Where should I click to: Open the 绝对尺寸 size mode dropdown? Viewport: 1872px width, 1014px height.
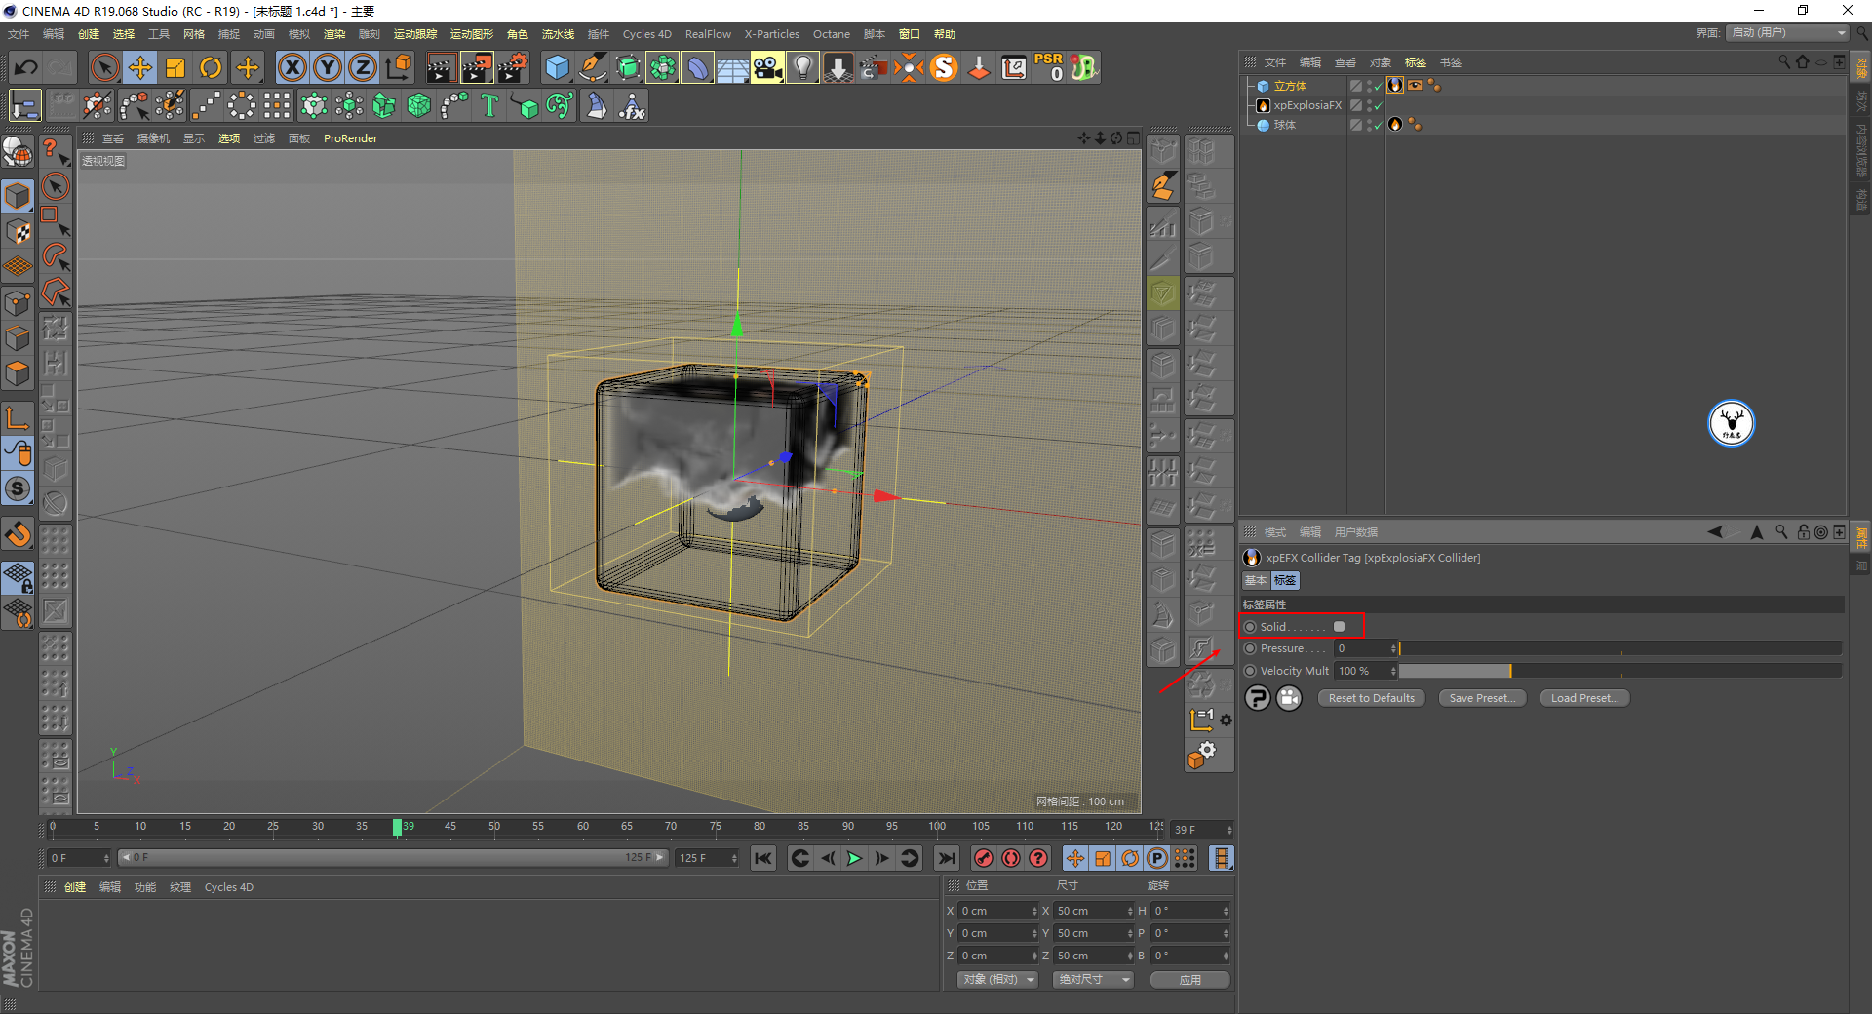pos(1093,979)
